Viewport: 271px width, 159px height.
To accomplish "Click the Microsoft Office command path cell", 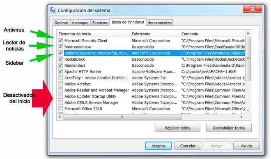I will 213,109.
